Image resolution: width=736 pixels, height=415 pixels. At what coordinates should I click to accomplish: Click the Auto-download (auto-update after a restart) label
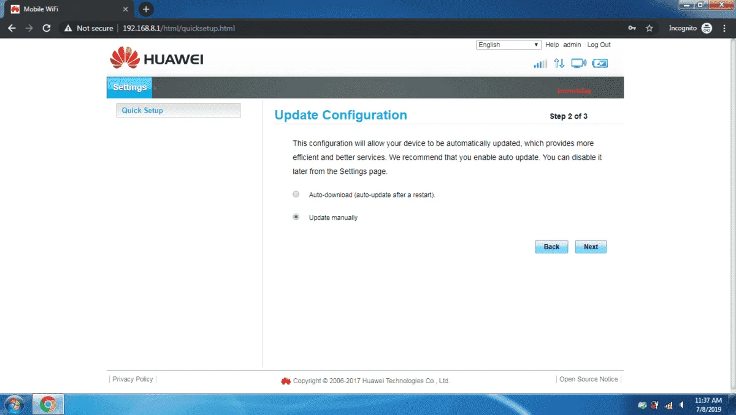[372, 195]
